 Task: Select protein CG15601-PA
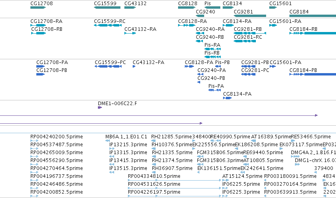(x=273, y=66)
